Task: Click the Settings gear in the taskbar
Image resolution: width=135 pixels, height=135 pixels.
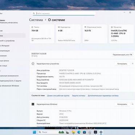Action: click(x=101, y=132)
